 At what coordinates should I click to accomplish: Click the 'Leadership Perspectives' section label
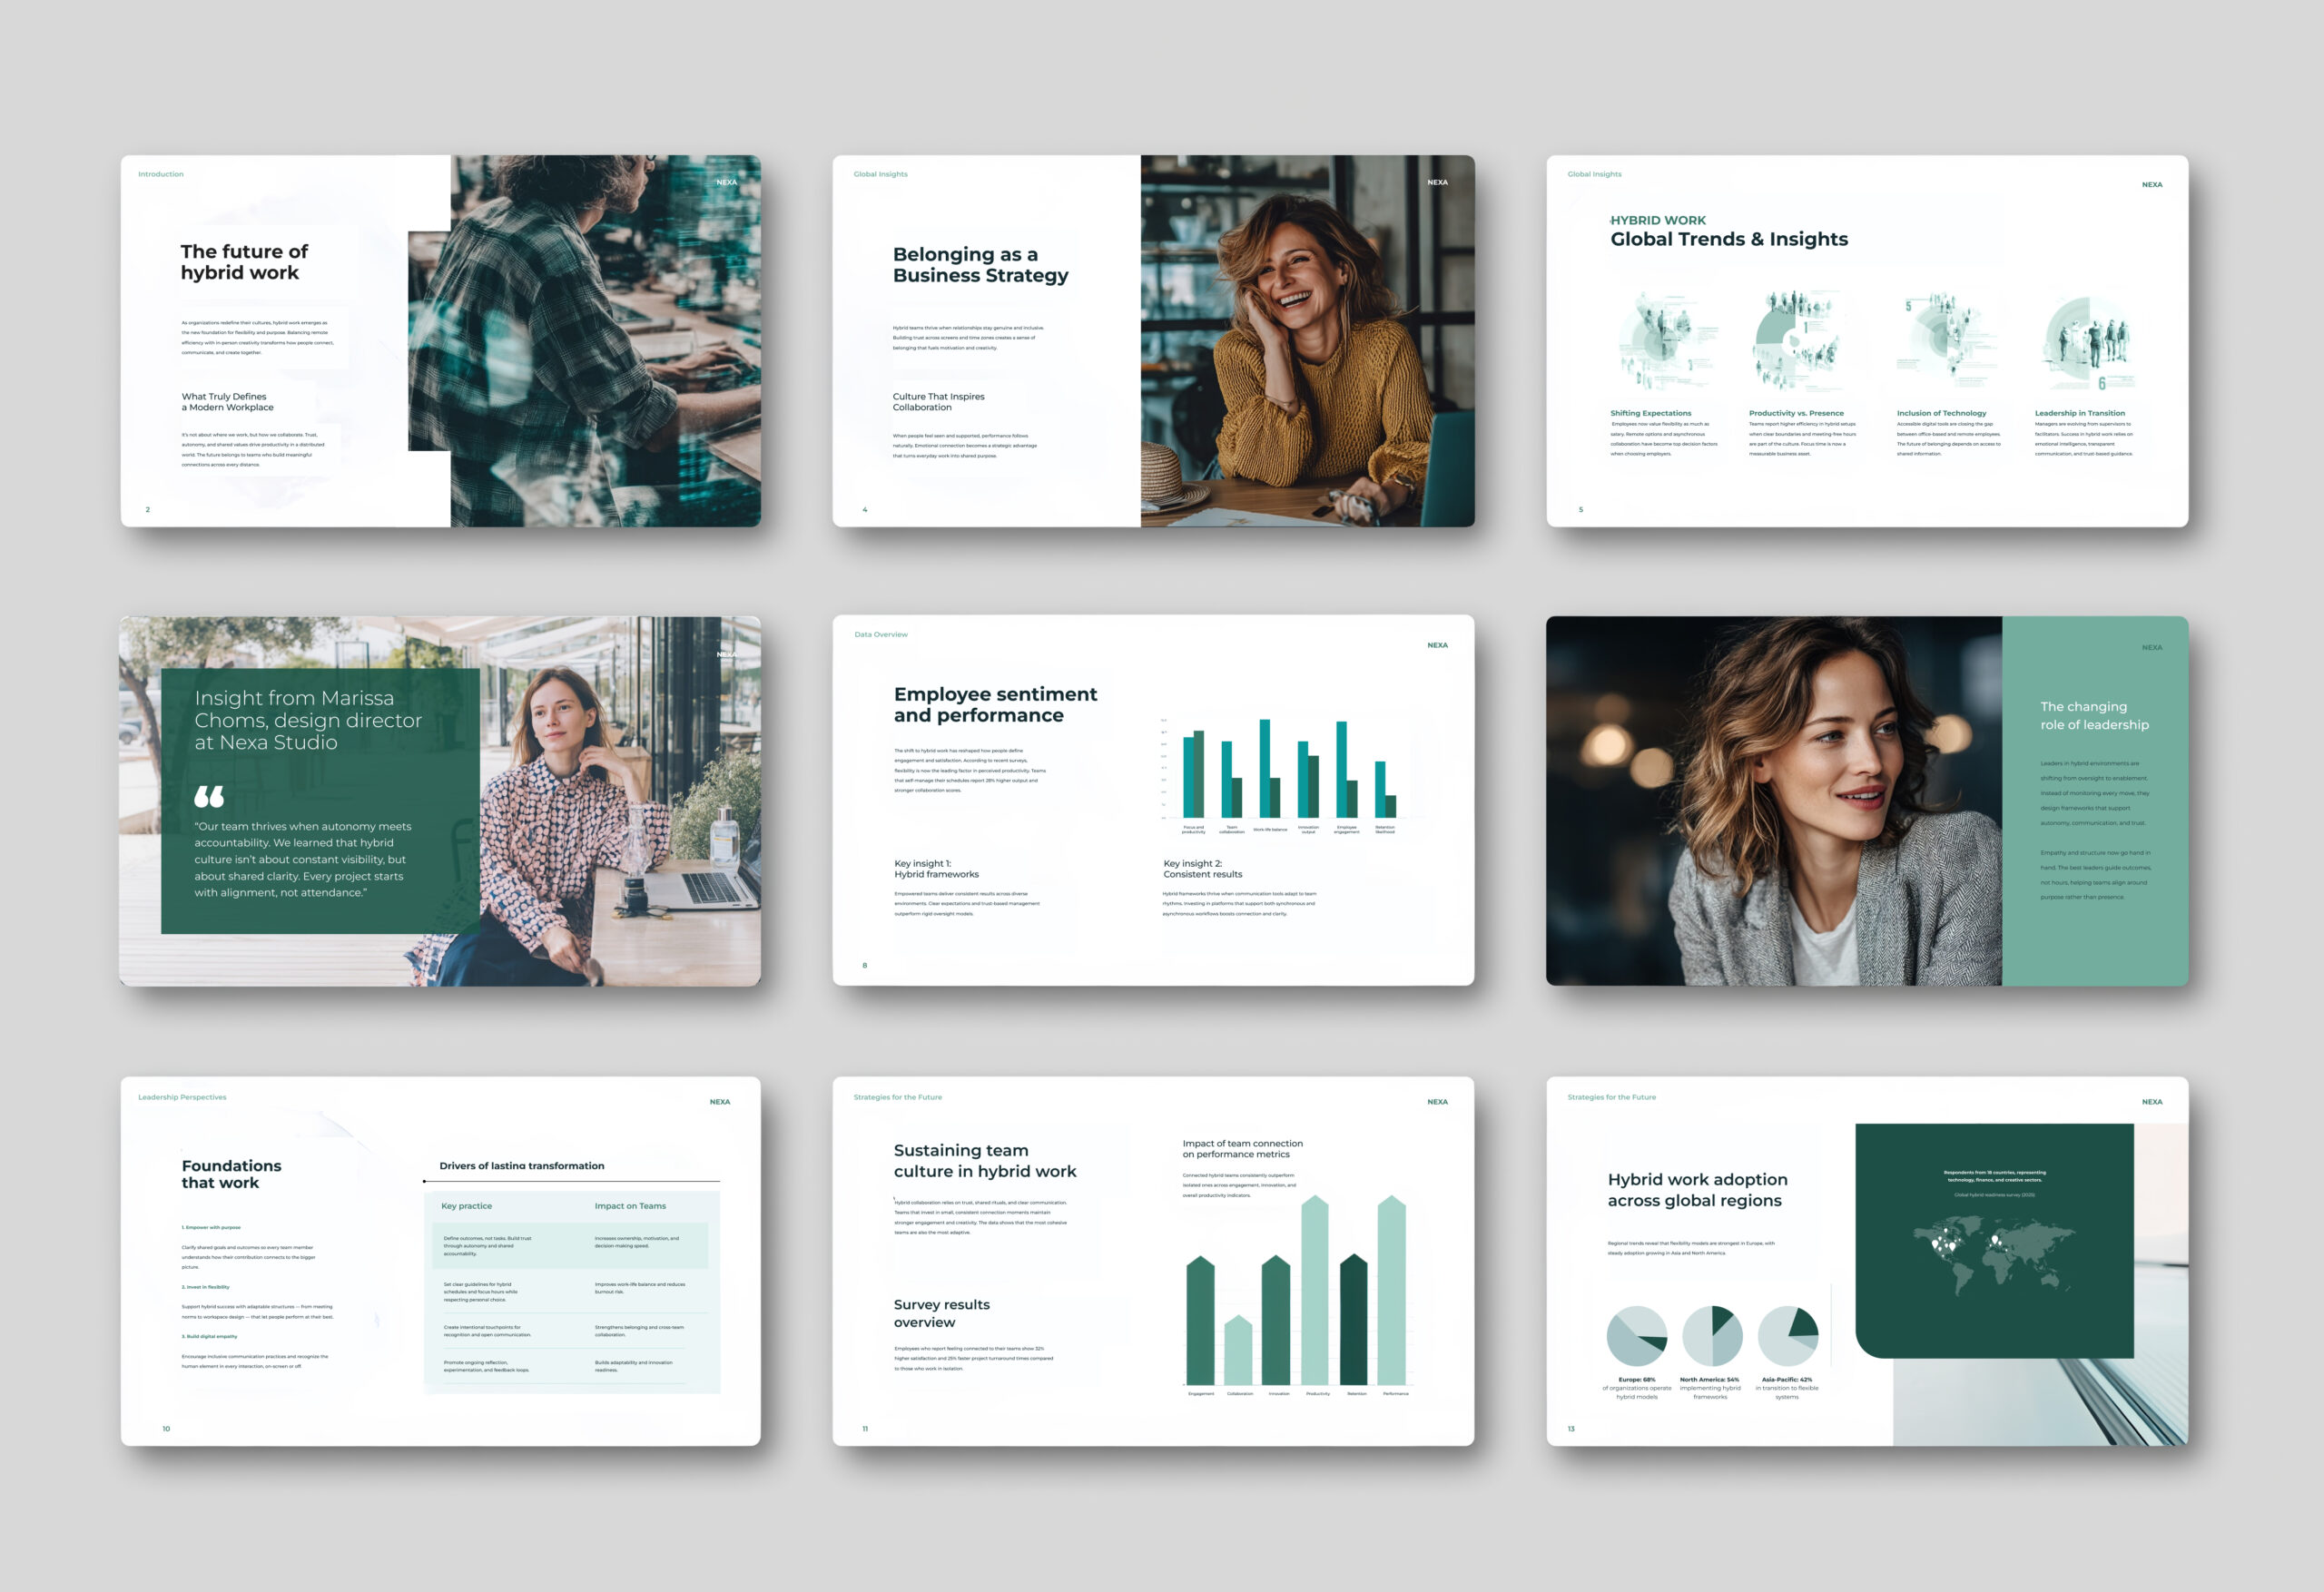(x=182, y=1097)
